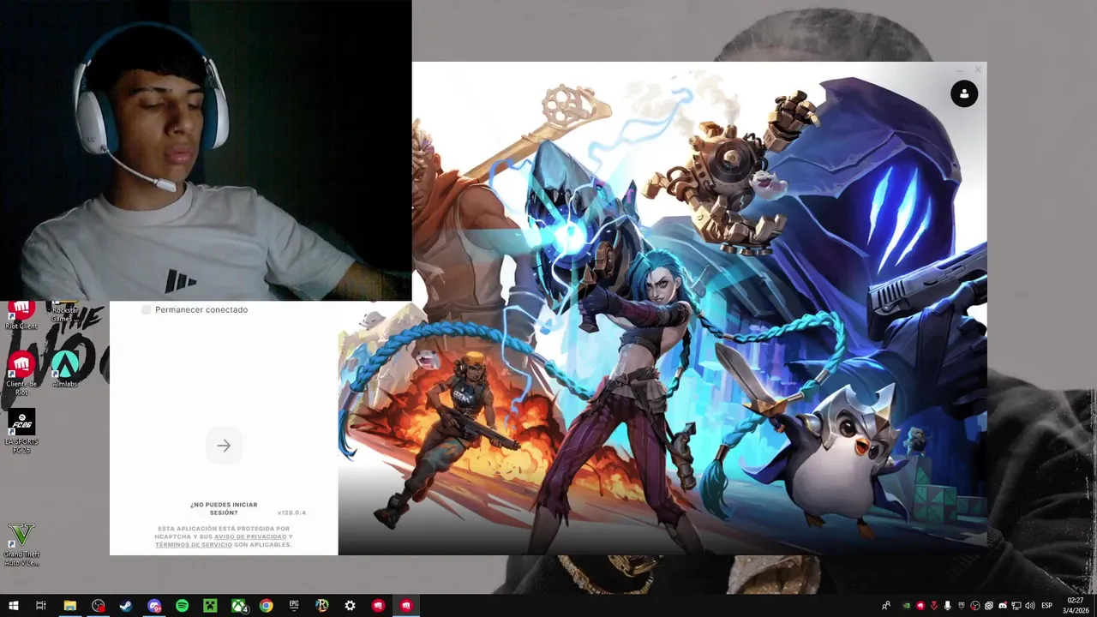The image size is (1097, 617).
Task: Open the Rockstar Games Launcher taskbar icon
Action: tap(322, 605)
